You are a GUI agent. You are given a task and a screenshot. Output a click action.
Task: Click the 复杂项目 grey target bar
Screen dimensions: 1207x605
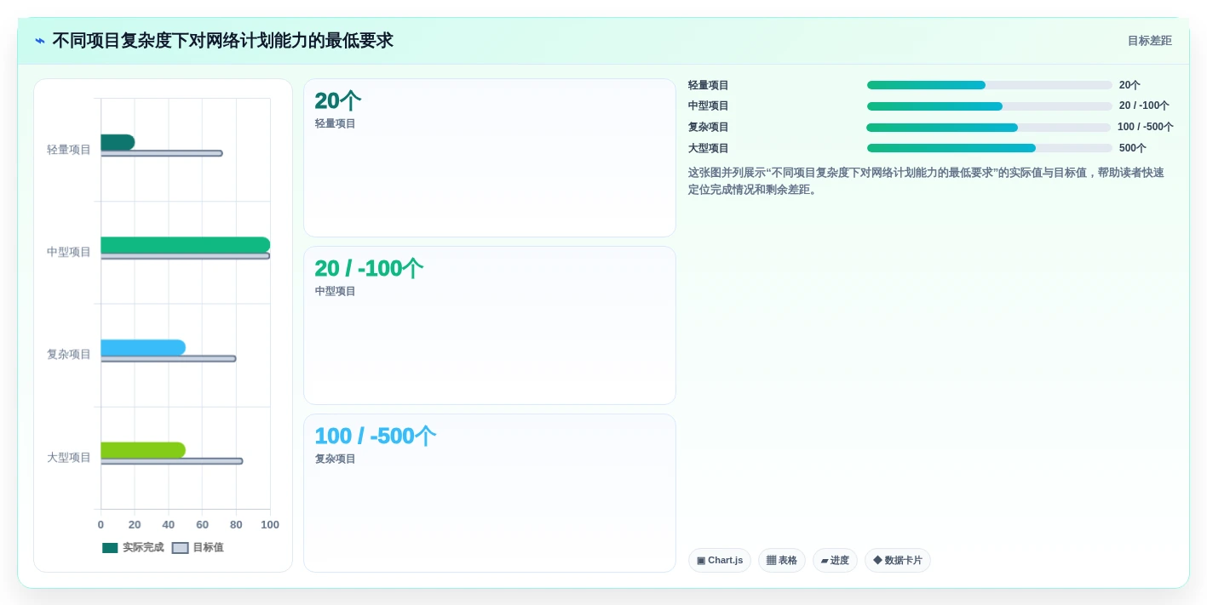(169, 358)
